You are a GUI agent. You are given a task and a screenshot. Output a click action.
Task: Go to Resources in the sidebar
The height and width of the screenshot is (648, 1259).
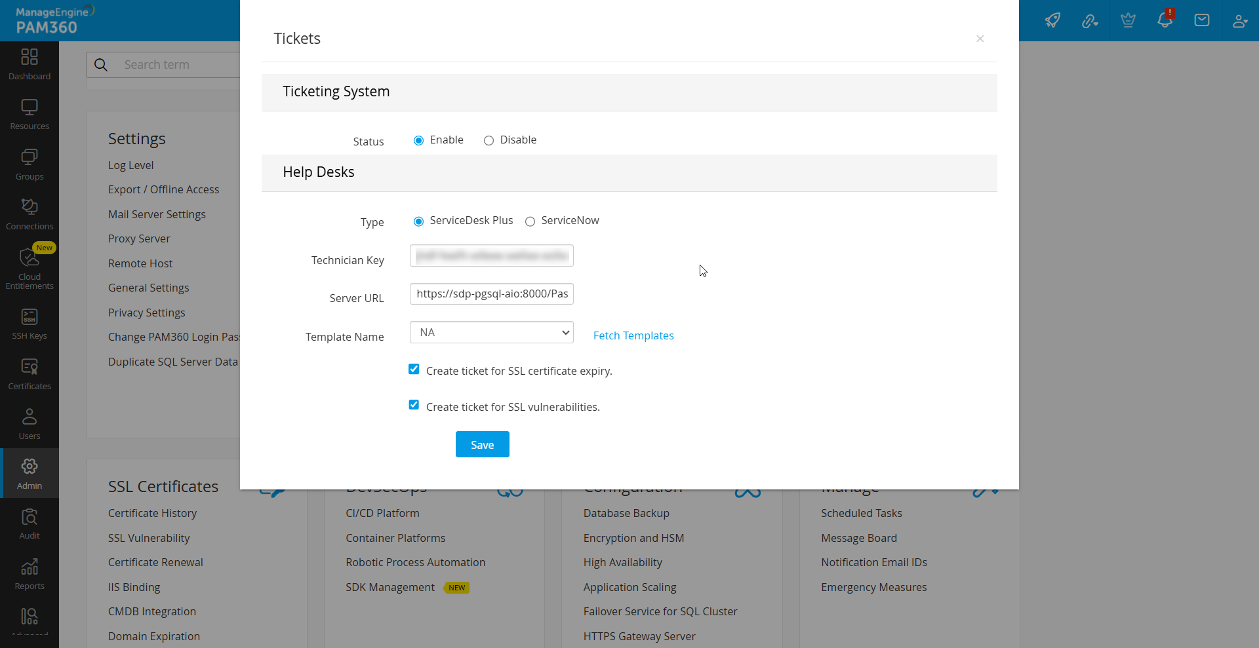pos(30,114)
